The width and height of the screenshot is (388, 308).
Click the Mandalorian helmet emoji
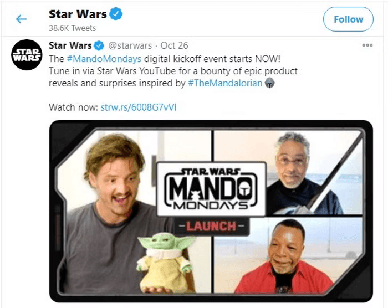pos(269,83)
